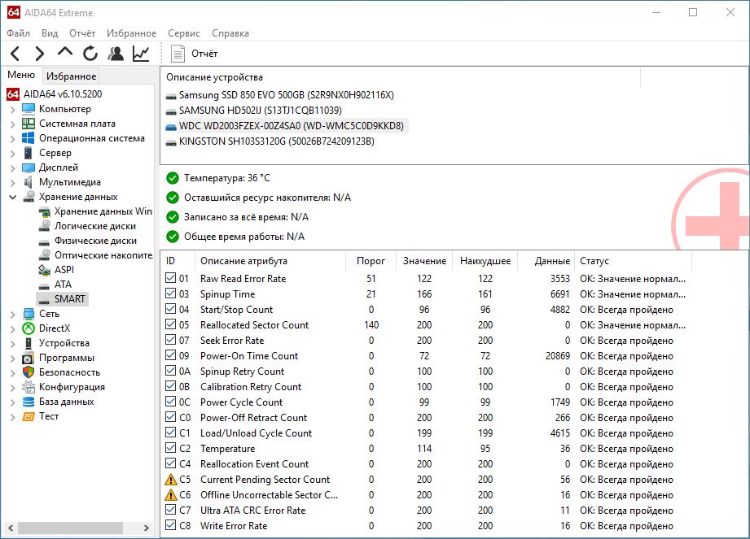Select the SAMSUNG HD502IJ drive icon

point(171,111)
